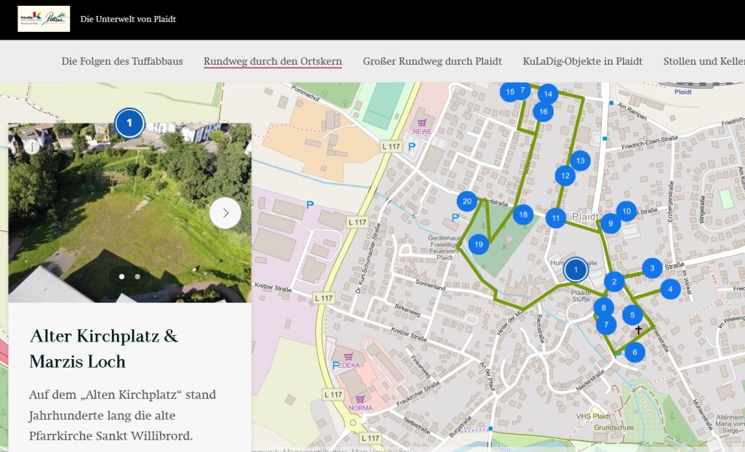Select map marker number 18
The height and width of the screenshot is (452, 745).
point(522,214)
